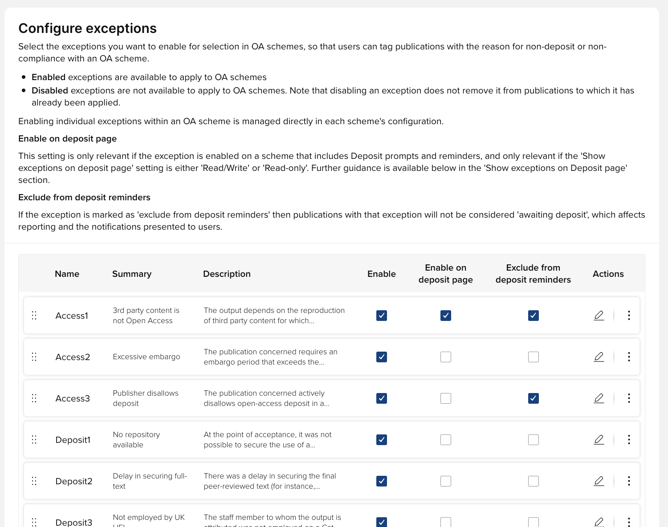The width and height of the screenshot is (668, 527).
Task: Open edit for the Access2 exception
Action: (x=599, y=357)
